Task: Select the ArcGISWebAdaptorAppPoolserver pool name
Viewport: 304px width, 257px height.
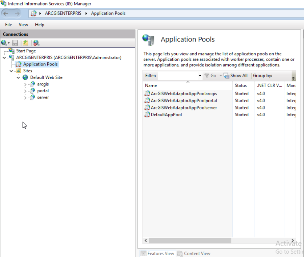Action: pos(184,108)
